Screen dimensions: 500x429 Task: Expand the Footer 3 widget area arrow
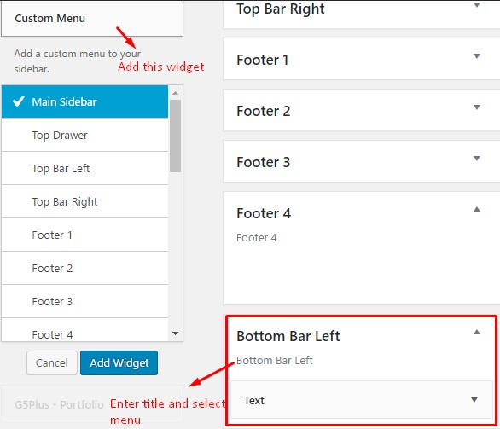[477, 159]
